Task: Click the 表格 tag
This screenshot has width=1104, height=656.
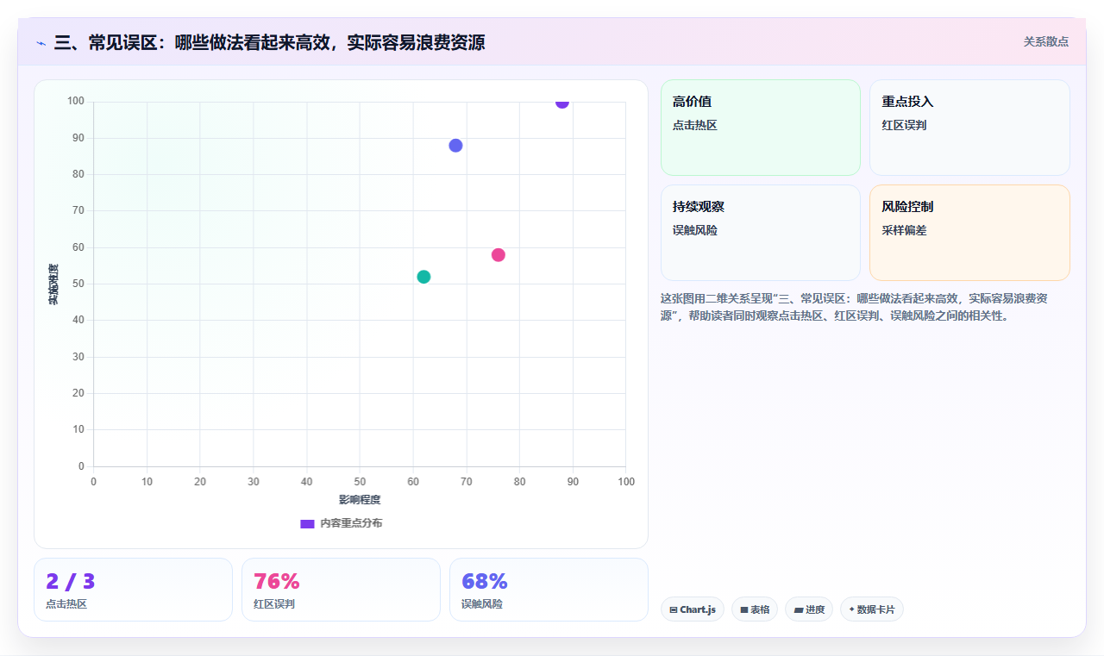Action: point(755,609)
